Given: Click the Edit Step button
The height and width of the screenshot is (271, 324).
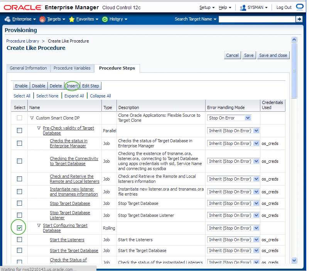Looking at the screenshot, I should point(91,86).
